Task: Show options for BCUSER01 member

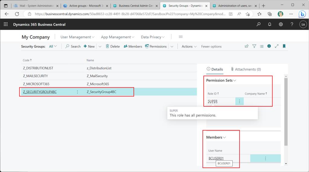Action: pos(266,158)
